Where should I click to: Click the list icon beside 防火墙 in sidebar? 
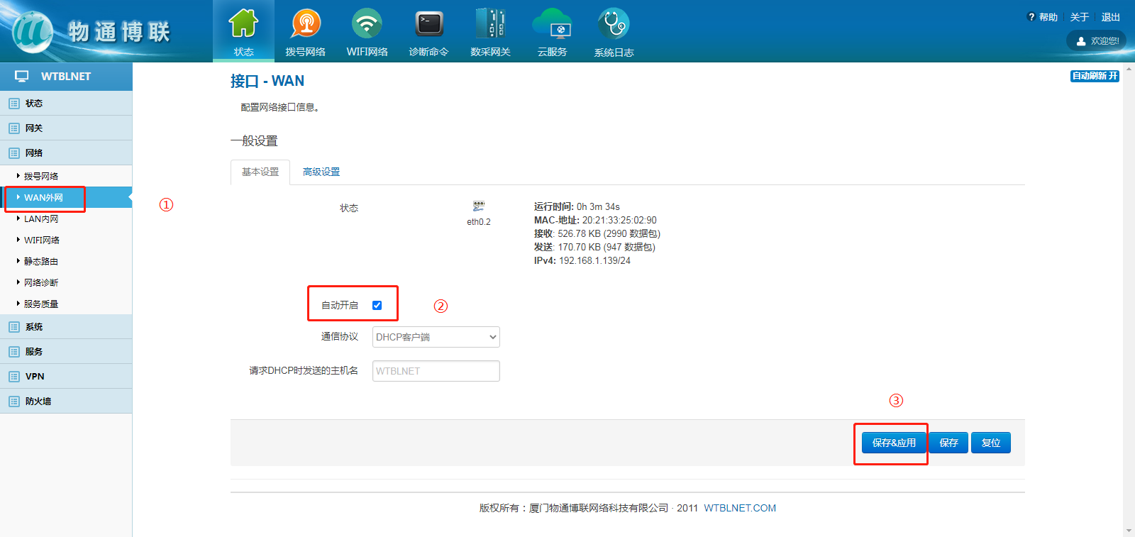14,402
